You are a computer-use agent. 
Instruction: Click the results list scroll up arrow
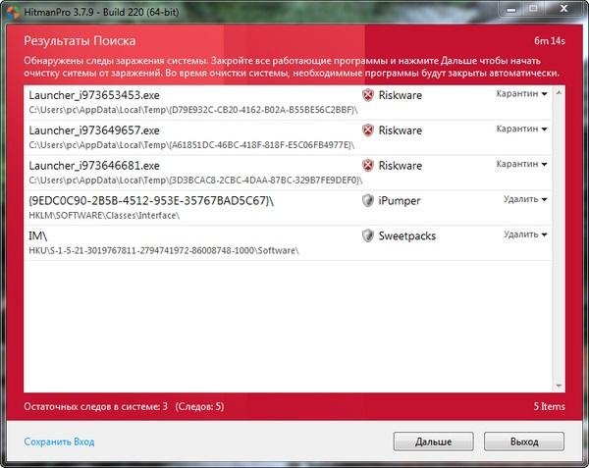pos(559,92)
